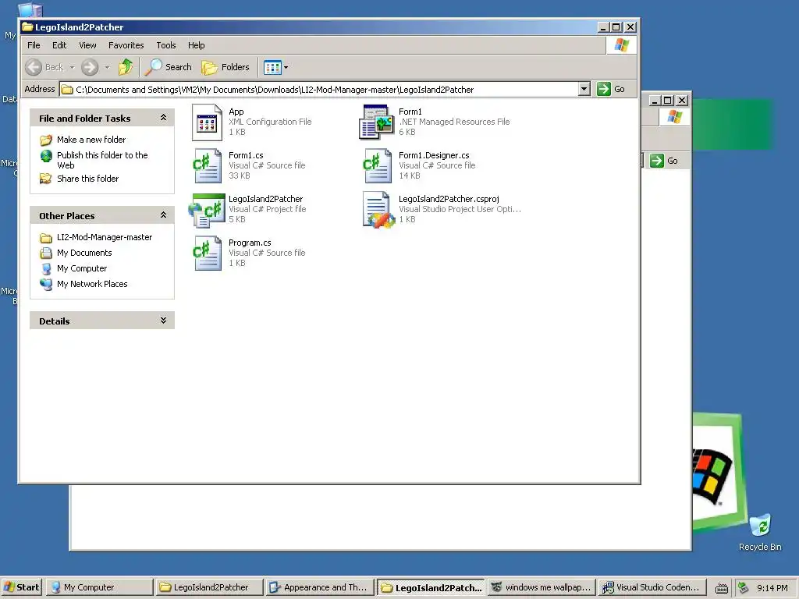
Task: Switch to Visual Studio Codename taskbar button
Action: (x=652, y=587)
